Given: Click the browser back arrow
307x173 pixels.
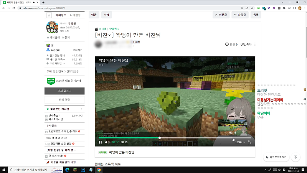Looking at the screenshot, I should tap(3, 8).
